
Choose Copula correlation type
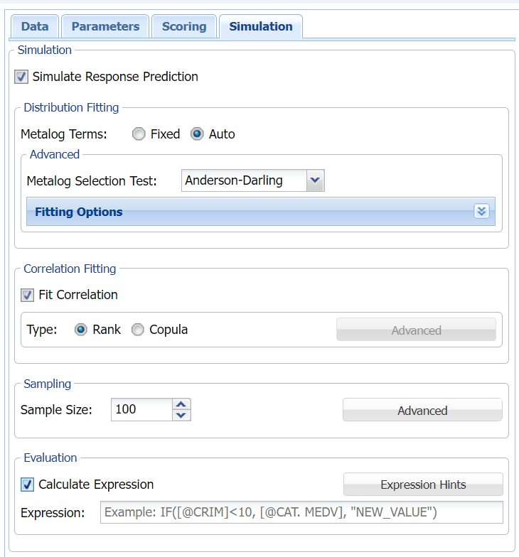[138, 330]
